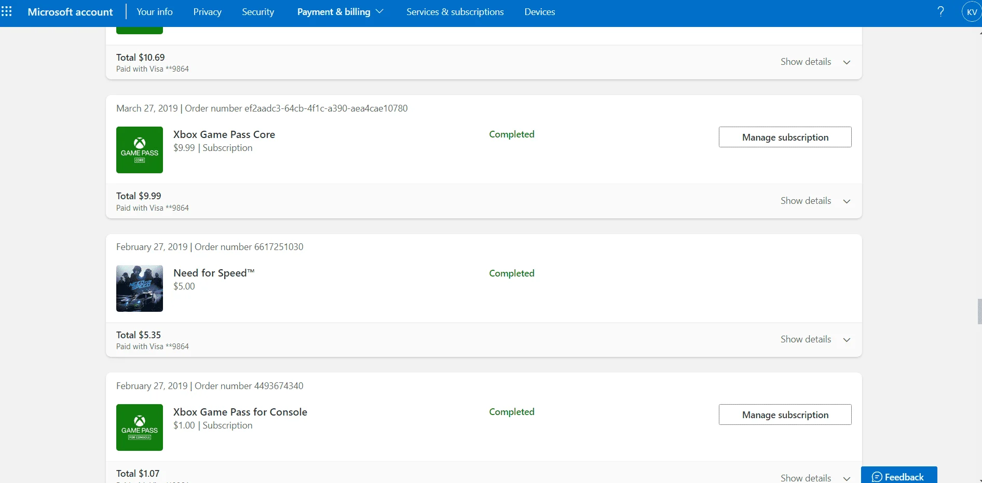The height and width of the screenshot is (483, 982).
Task: Show details for the $10.69 order
Action: (x=815, y=62)
